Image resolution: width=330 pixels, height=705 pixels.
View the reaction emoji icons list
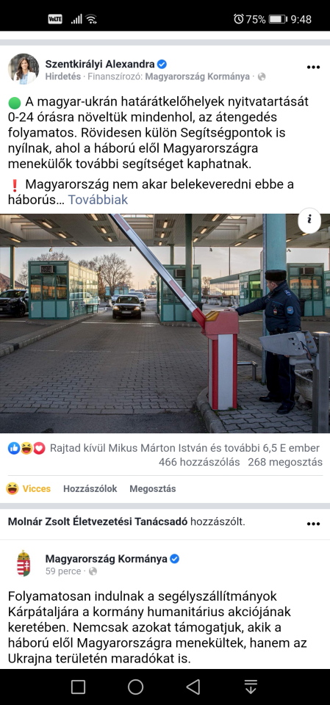click(26, 448)
